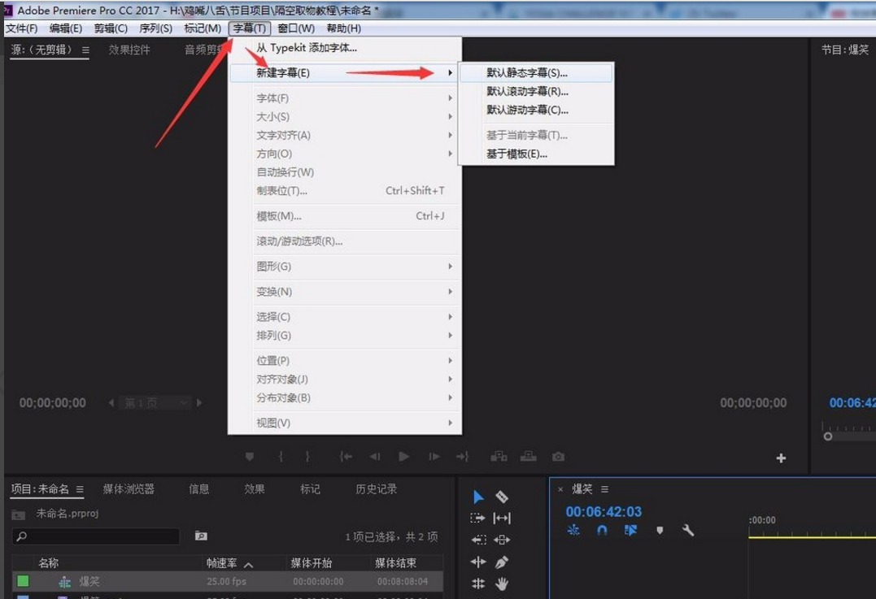Image resolution: width=876 pixels, height=599 pixels.
Task: Open 爆笑 timeline panel menu
Action: coord(604,489)
